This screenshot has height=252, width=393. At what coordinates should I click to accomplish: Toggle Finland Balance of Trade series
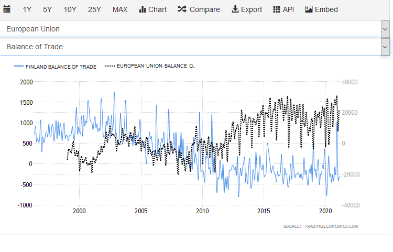61,67
